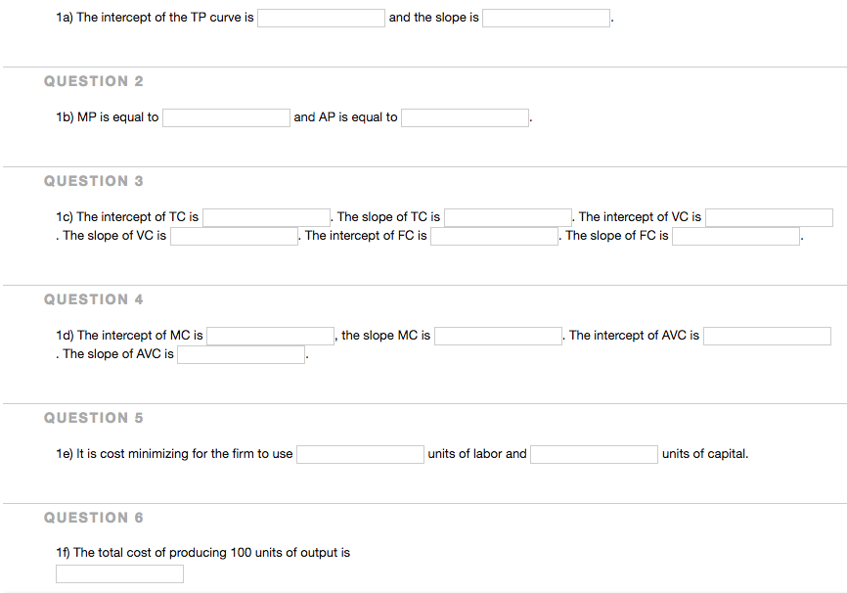Focus the 'AP is equal to' answer box
Screen dimensions: 847x593
(465, 118)
